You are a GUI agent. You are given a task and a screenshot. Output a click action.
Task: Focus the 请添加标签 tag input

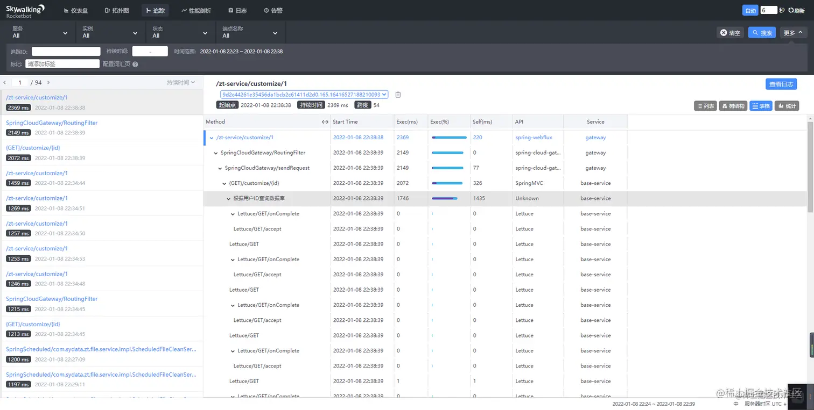62,64
